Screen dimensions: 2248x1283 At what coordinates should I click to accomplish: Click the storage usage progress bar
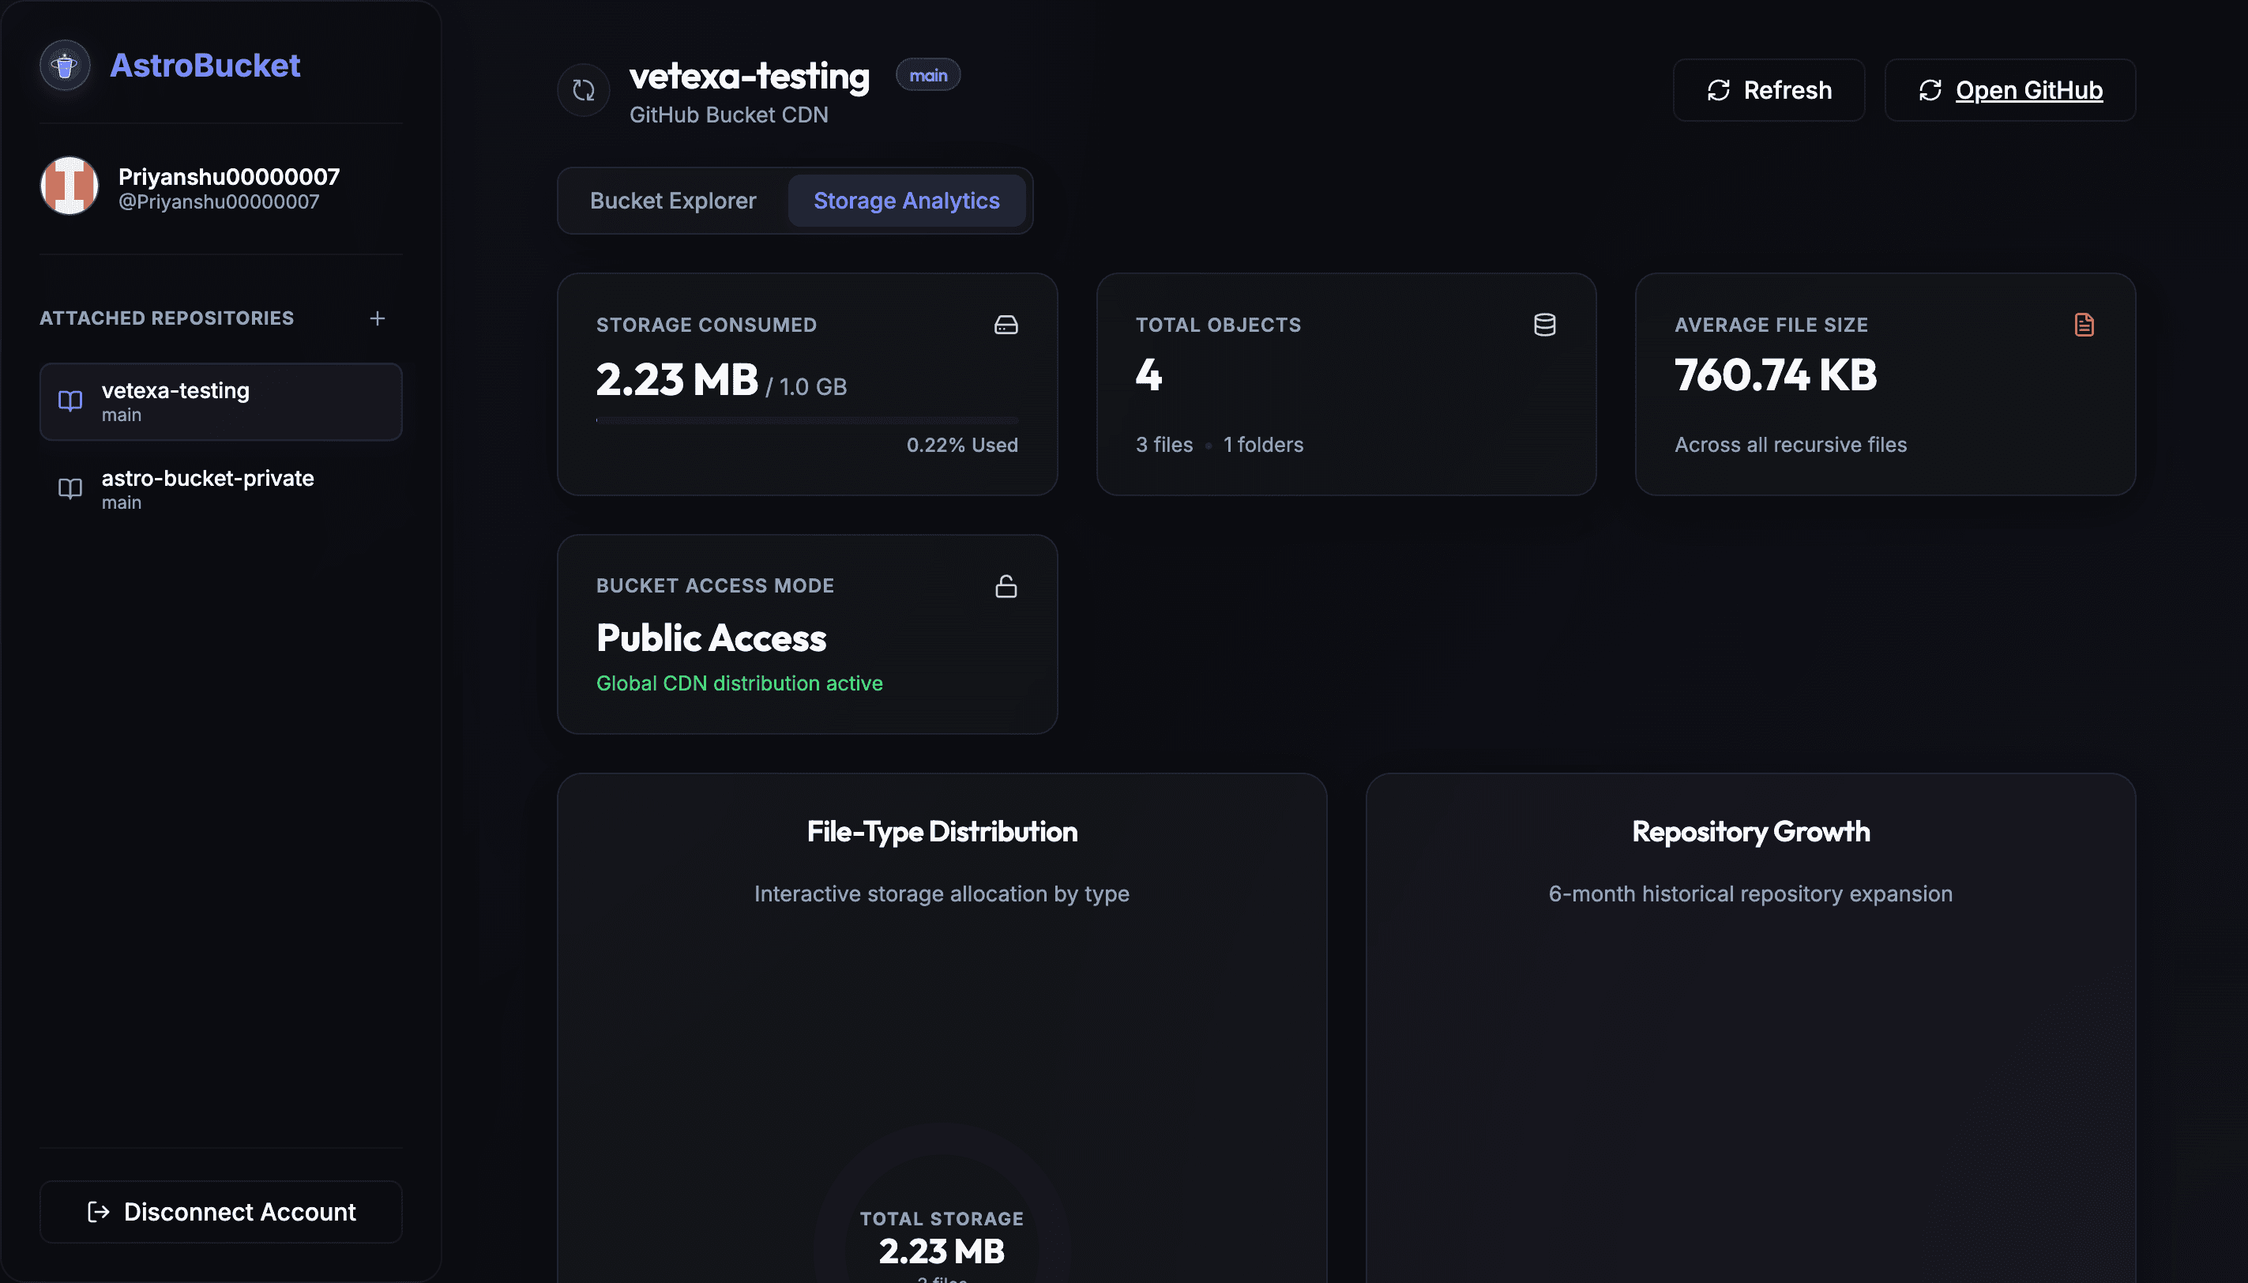[807, 420]
